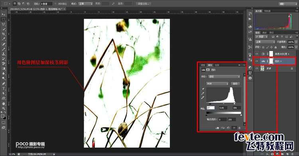Open the Info panel icon in dock

pos(250,78)
